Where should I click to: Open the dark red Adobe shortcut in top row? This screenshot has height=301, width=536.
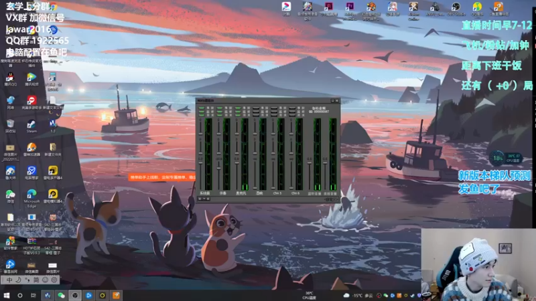coord(328,9)
